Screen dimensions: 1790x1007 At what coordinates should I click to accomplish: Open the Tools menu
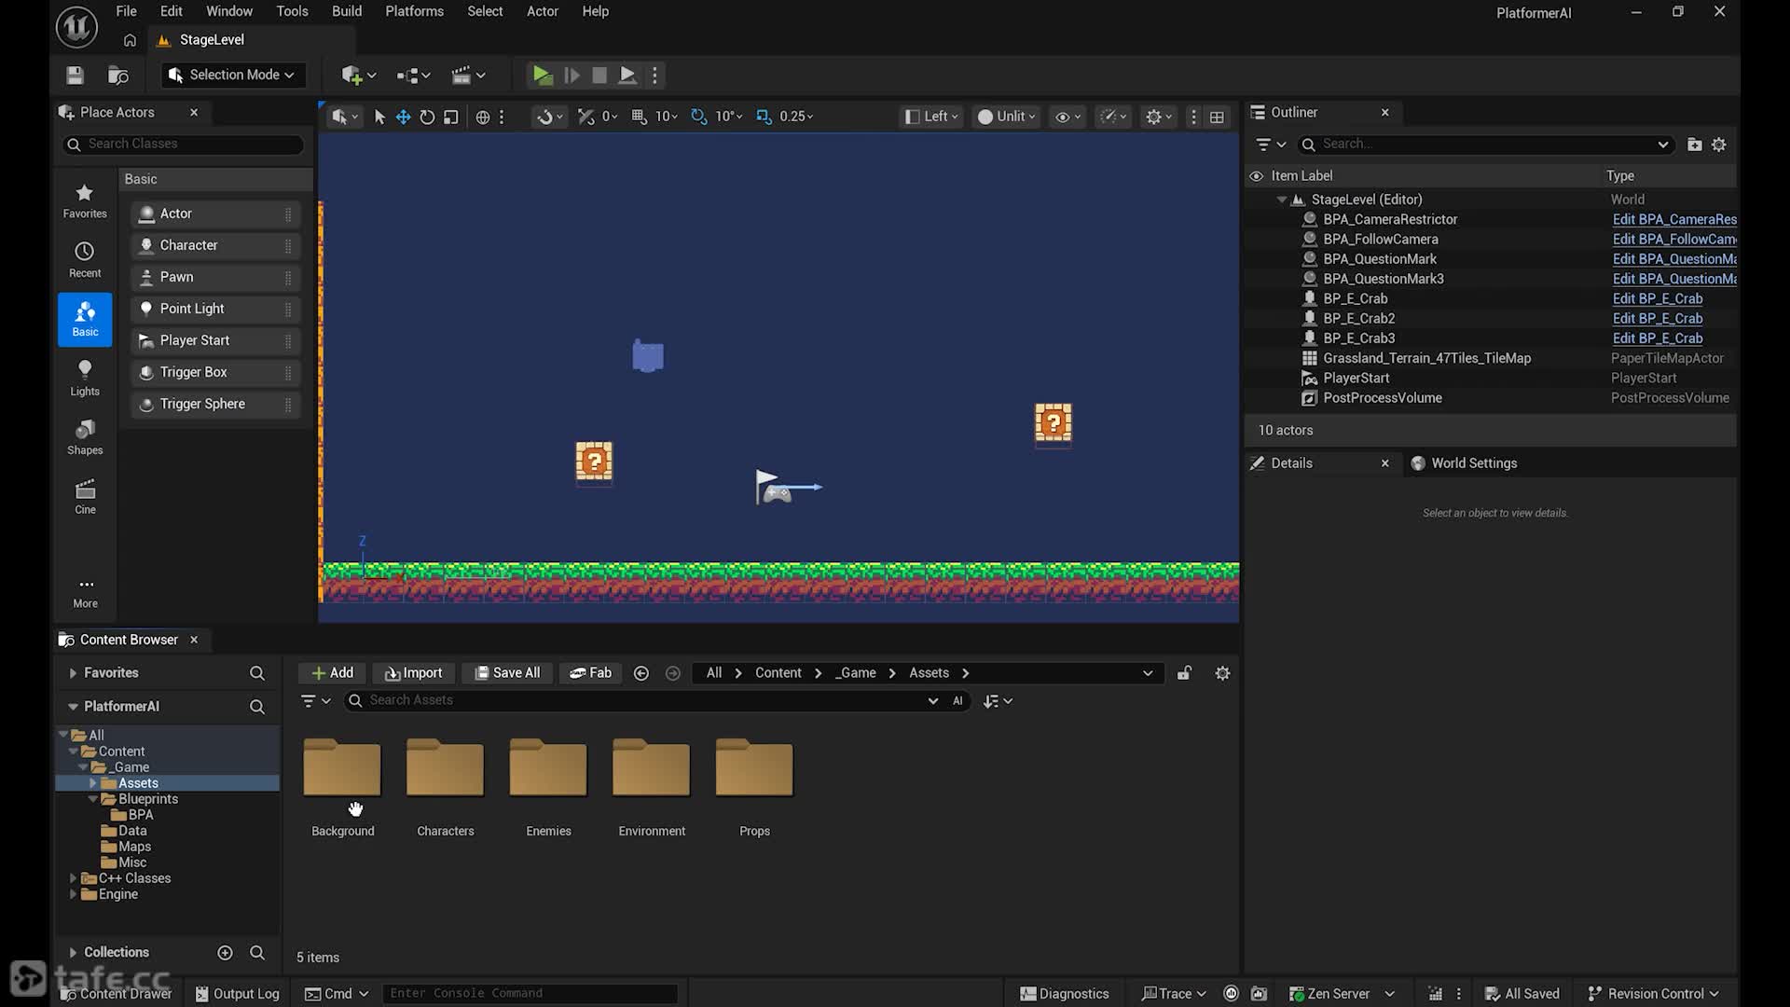(x=292, y=11)
